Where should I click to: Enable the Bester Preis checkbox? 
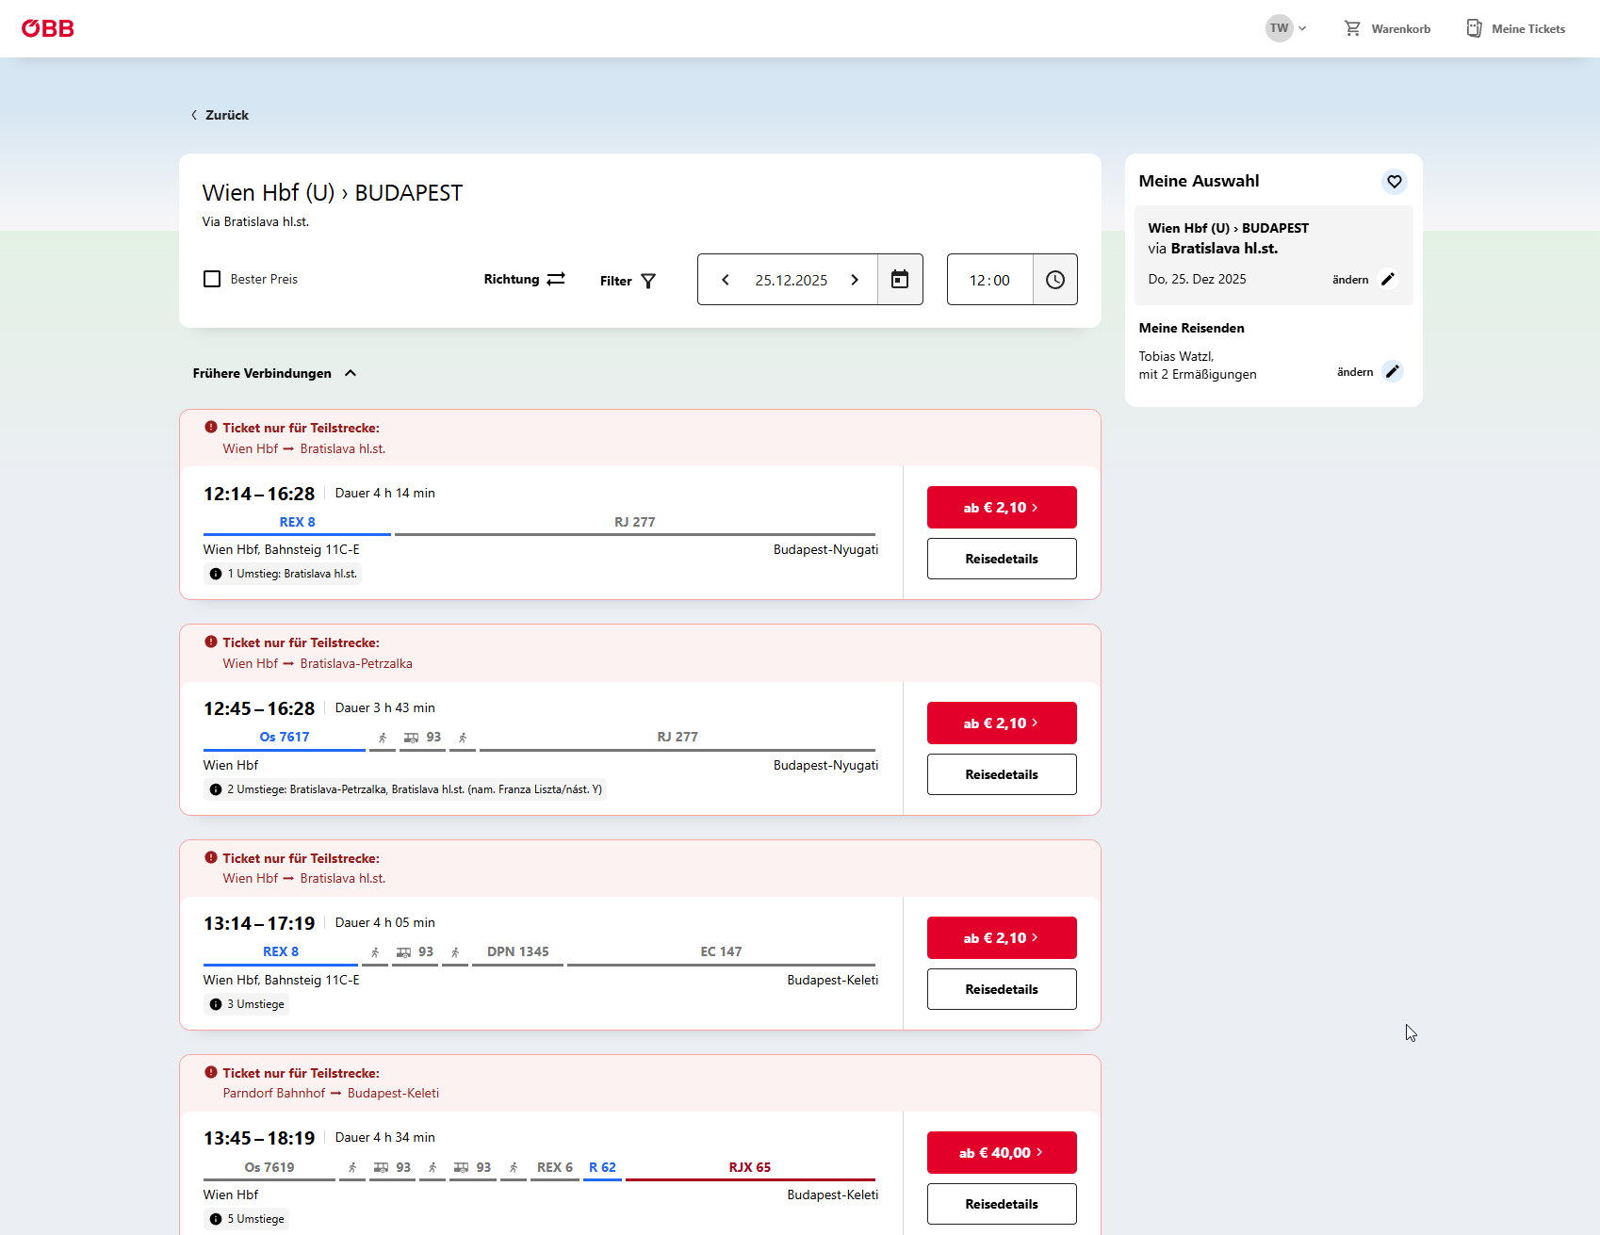(x=212, y=279)
